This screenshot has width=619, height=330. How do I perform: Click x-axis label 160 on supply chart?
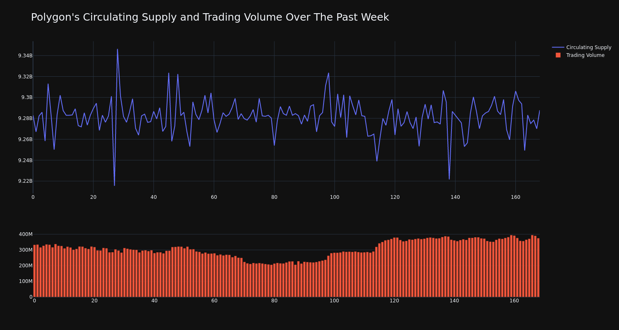click(515, 197)
